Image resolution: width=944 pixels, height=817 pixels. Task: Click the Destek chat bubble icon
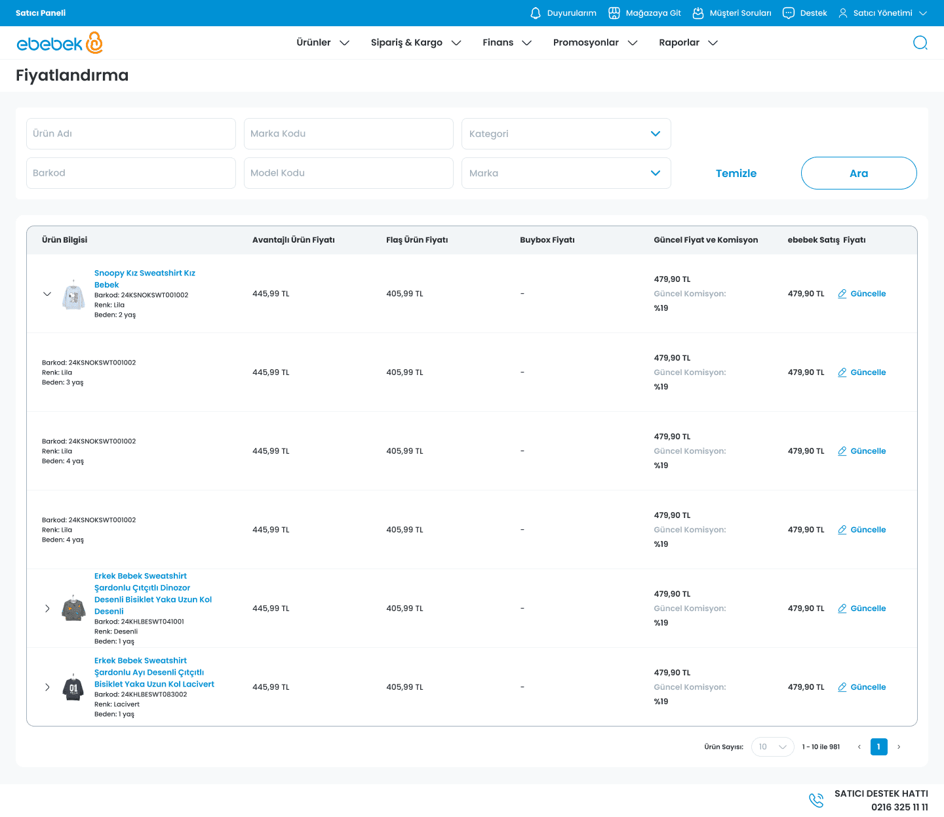(x=789, y=13)
